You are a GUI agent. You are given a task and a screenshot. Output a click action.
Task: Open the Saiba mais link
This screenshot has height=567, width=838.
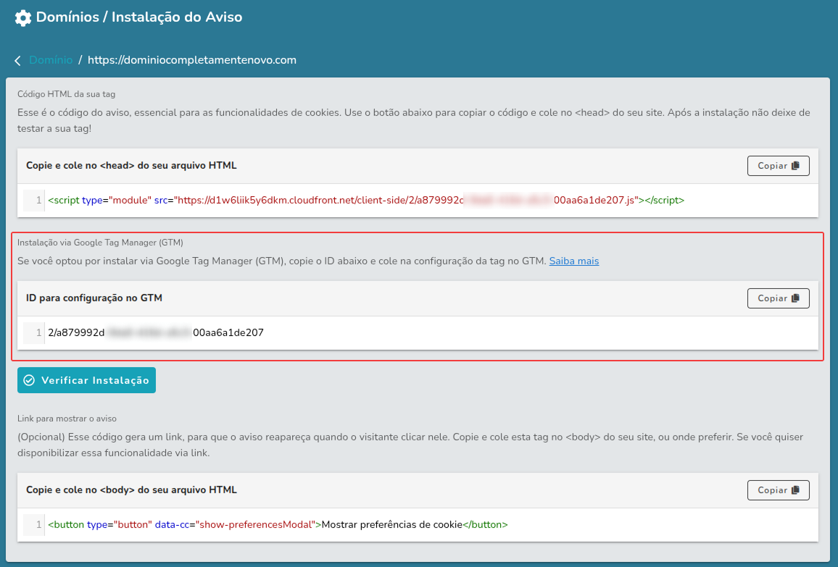click(573, 261)
